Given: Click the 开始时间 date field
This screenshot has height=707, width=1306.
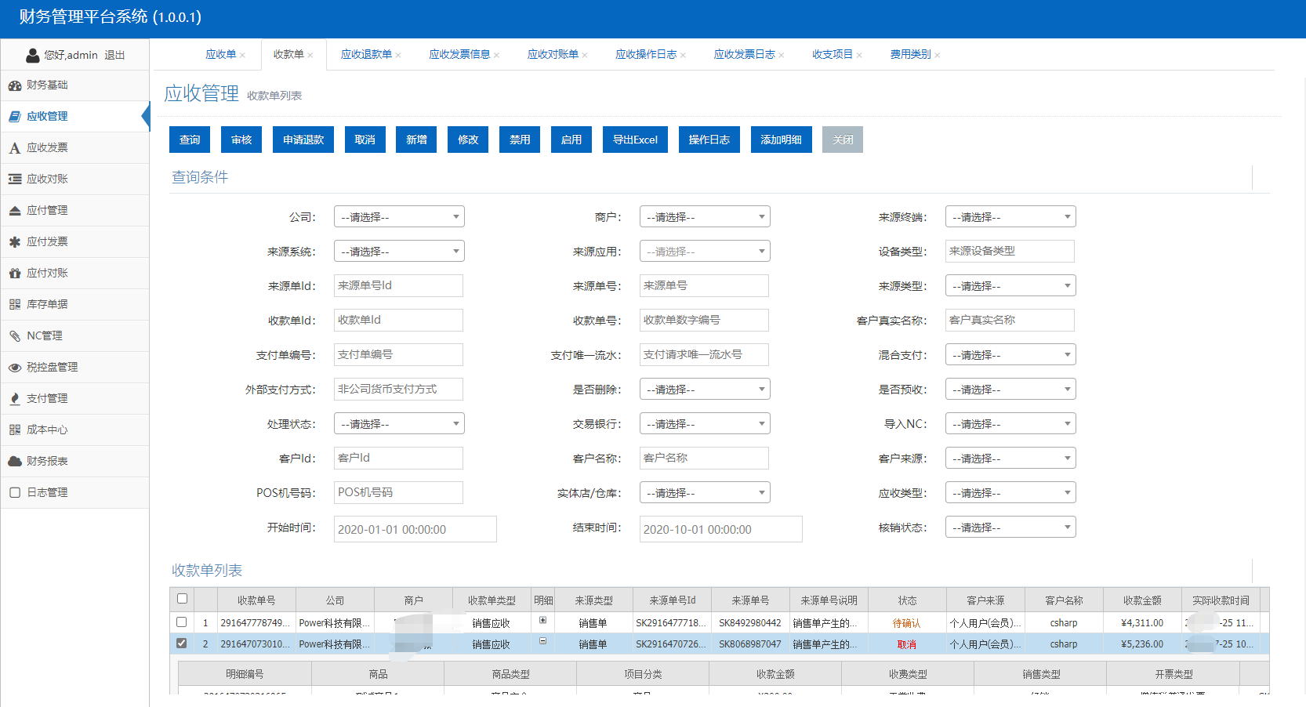Looking at the screenshot, I should [x=415, y=529].
